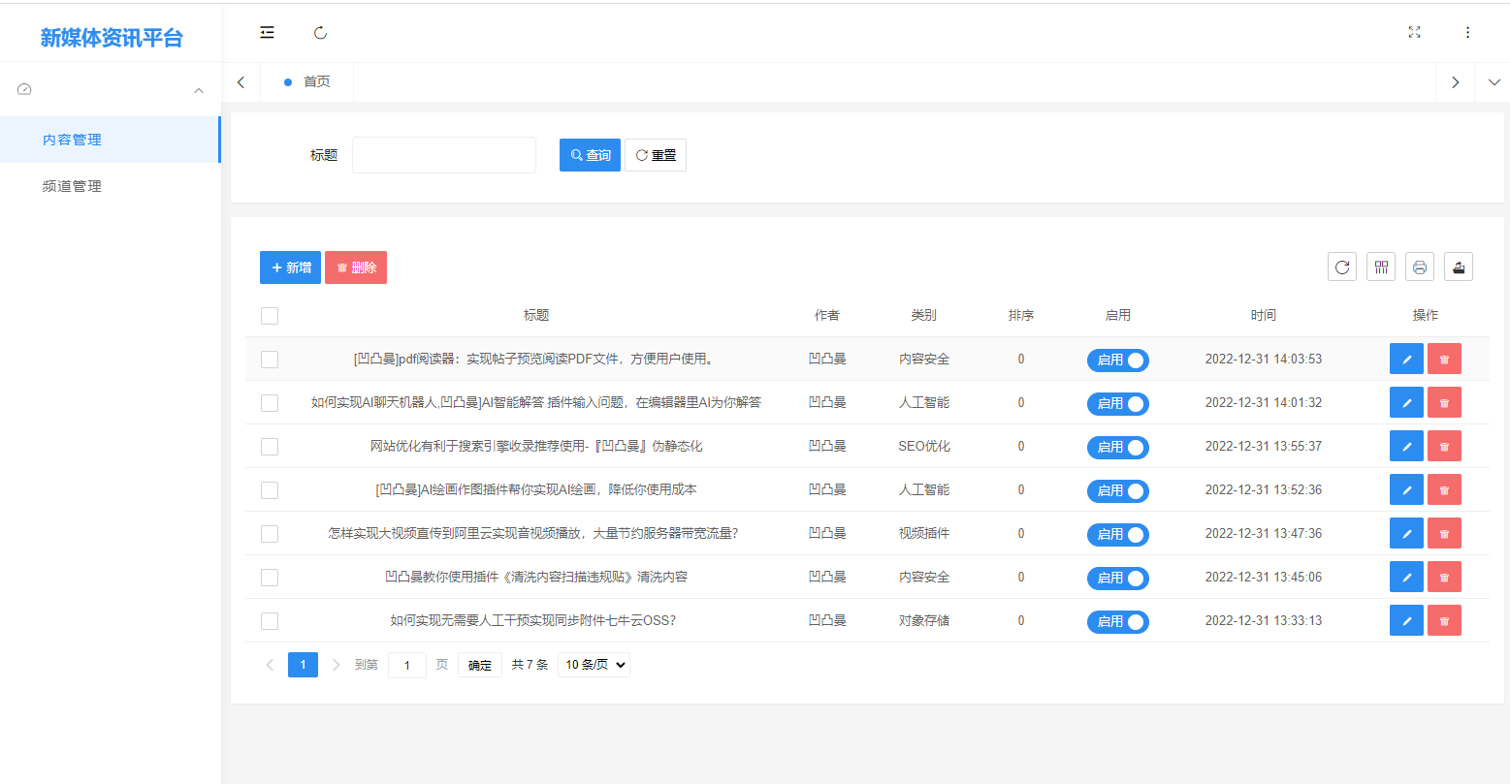Open the 10 条/页 page size dropdown

[x=593, y=664]
